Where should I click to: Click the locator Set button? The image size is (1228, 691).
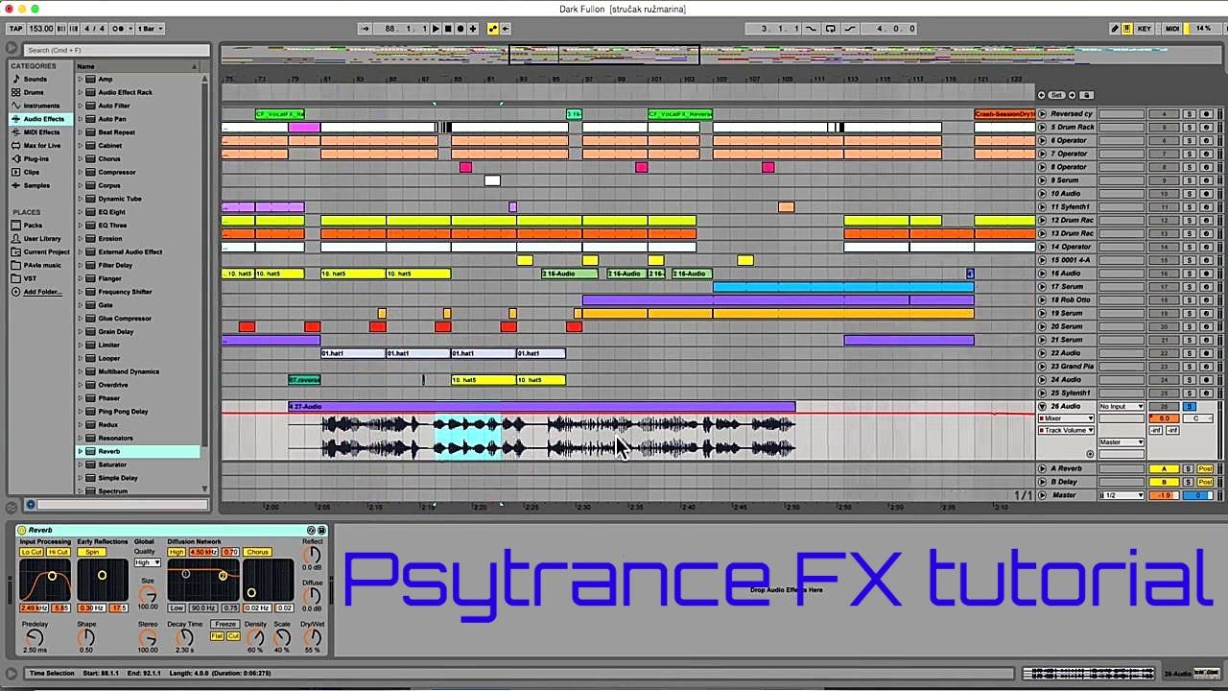pyautogui.click(x=1057, y=95)
